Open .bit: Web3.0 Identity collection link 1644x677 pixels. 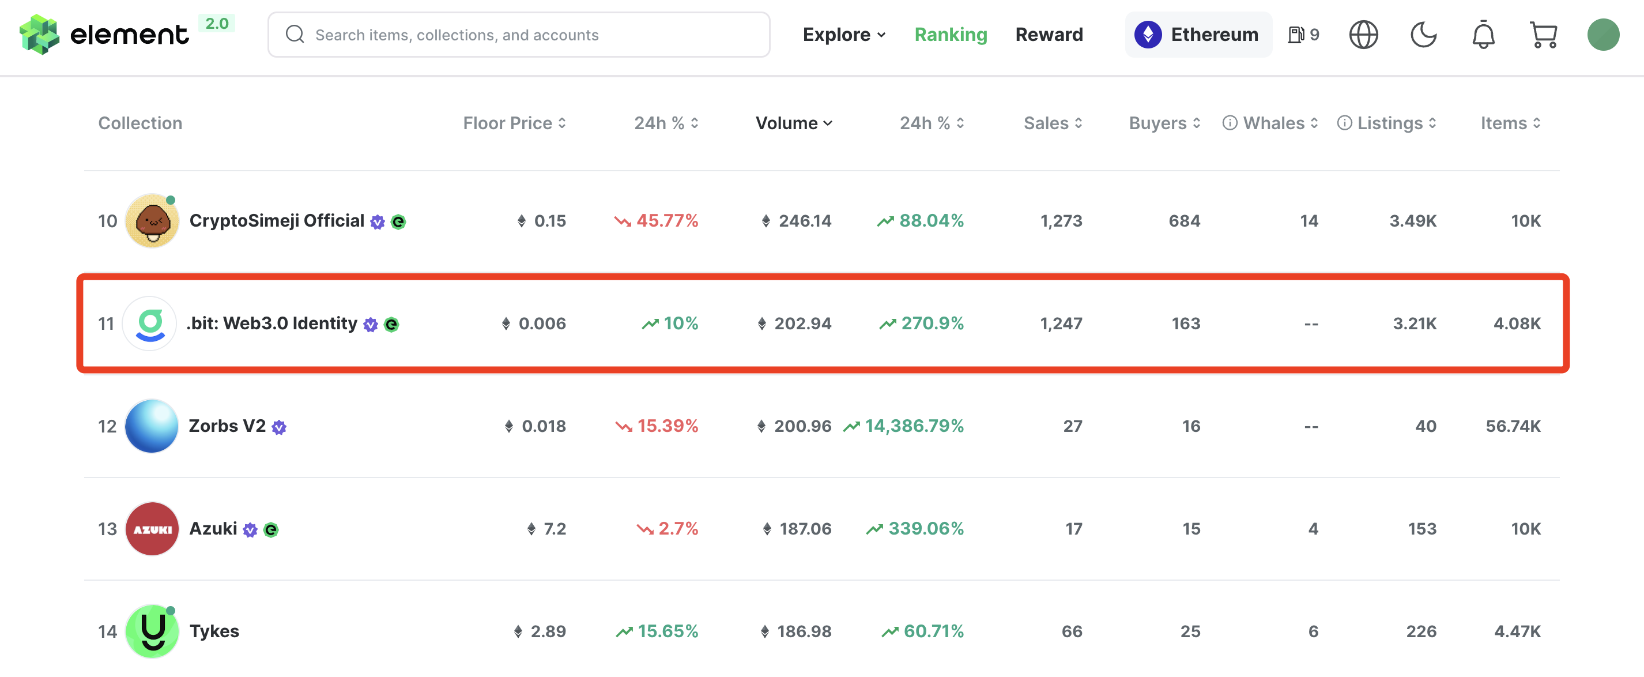[x=272, y=323]
